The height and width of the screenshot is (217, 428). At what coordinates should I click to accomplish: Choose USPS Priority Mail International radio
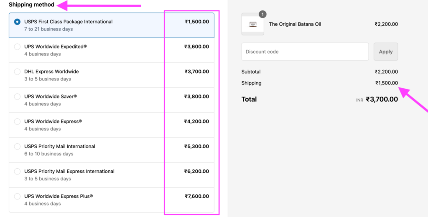[17, 147]
